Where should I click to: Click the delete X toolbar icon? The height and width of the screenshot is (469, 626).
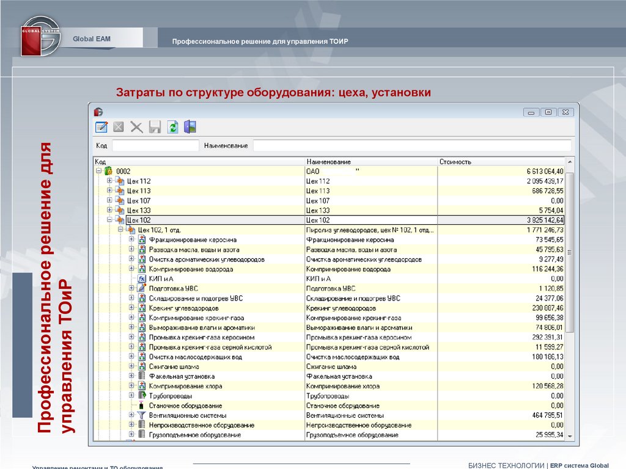click(136, 127)
